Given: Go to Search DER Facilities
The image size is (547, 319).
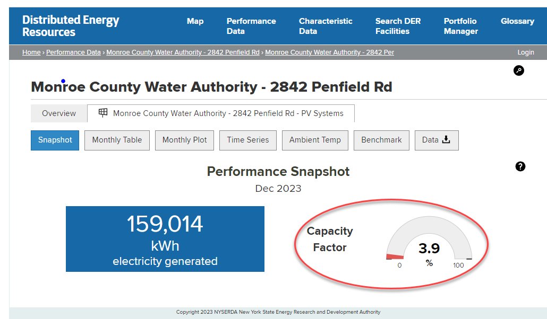Looking at the screenshot, I should click(x=398, y=26).
